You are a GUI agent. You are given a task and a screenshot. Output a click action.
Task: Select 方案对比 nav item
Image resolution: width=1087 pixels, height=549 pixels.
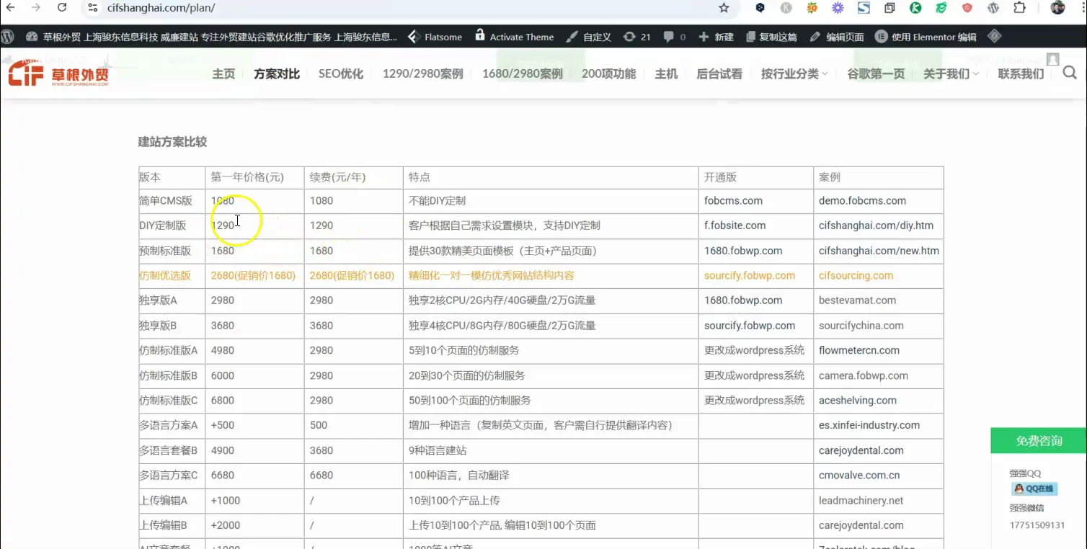[x=277, y=73]
